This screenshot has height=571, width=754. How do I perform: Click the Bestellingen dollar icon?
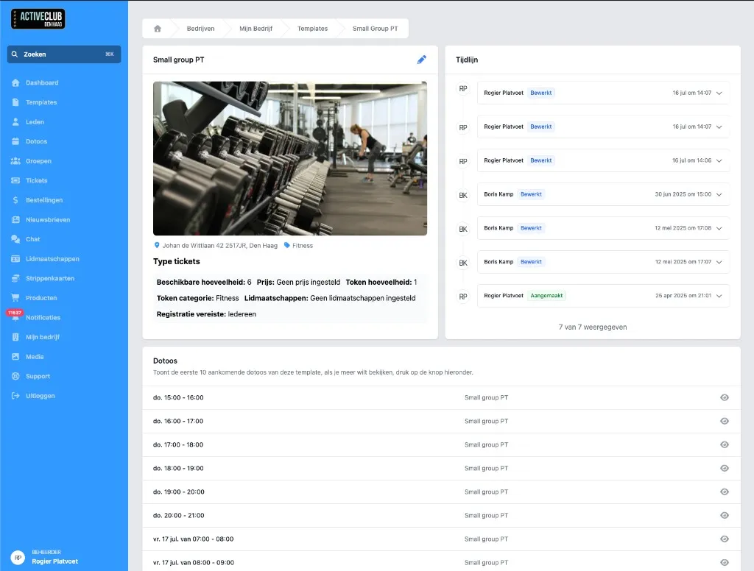(x=15, y=200)
